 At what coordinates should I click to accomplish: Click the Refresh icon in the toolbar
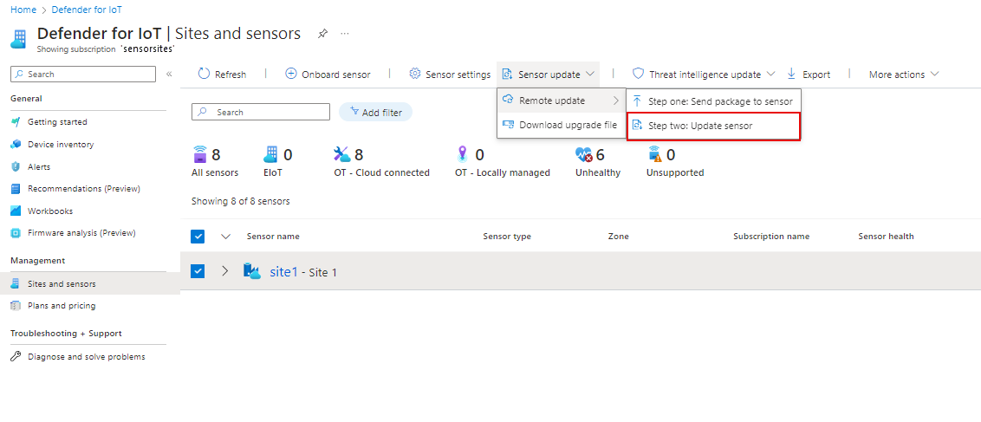click(205, 75)
